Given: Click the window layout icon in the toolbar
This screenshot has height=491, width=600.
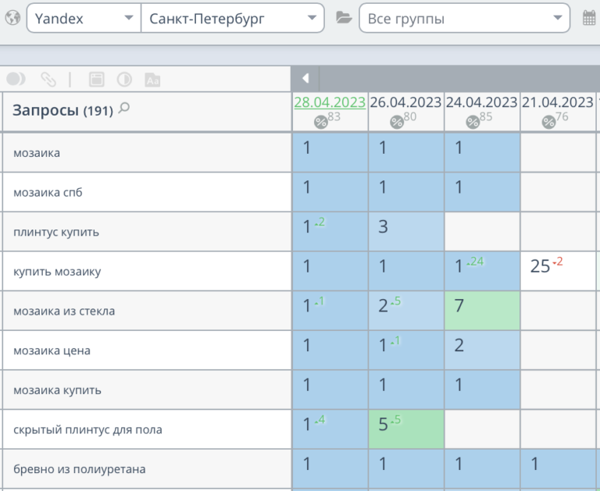Looking at the screenshot, I should tap(97, 80).
